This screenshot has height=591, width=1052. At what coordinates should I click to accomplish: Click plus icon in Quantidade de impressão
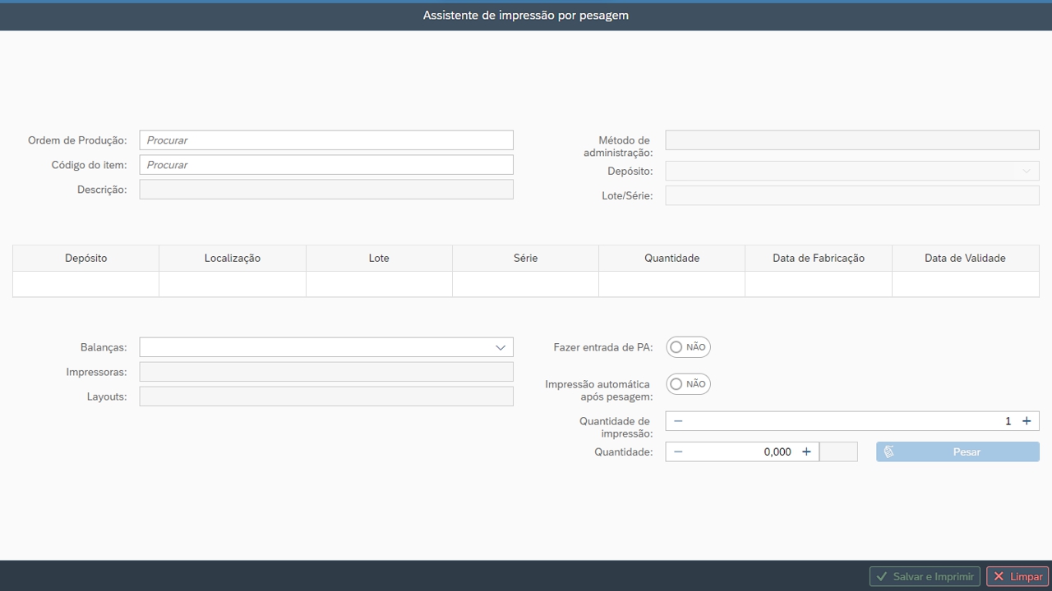click(1027, 421)
